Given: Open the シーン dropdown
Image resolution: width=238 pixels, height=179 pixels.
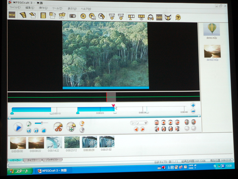Looking at the screenshot, I should (139, 123).
